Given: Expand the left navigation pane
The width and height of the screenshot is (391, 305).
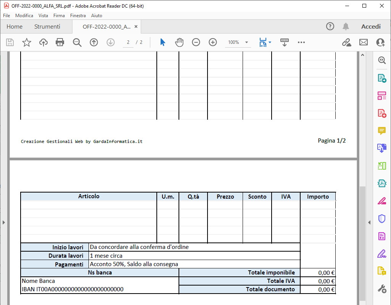Looking at the screenshot, I should 4,222.
